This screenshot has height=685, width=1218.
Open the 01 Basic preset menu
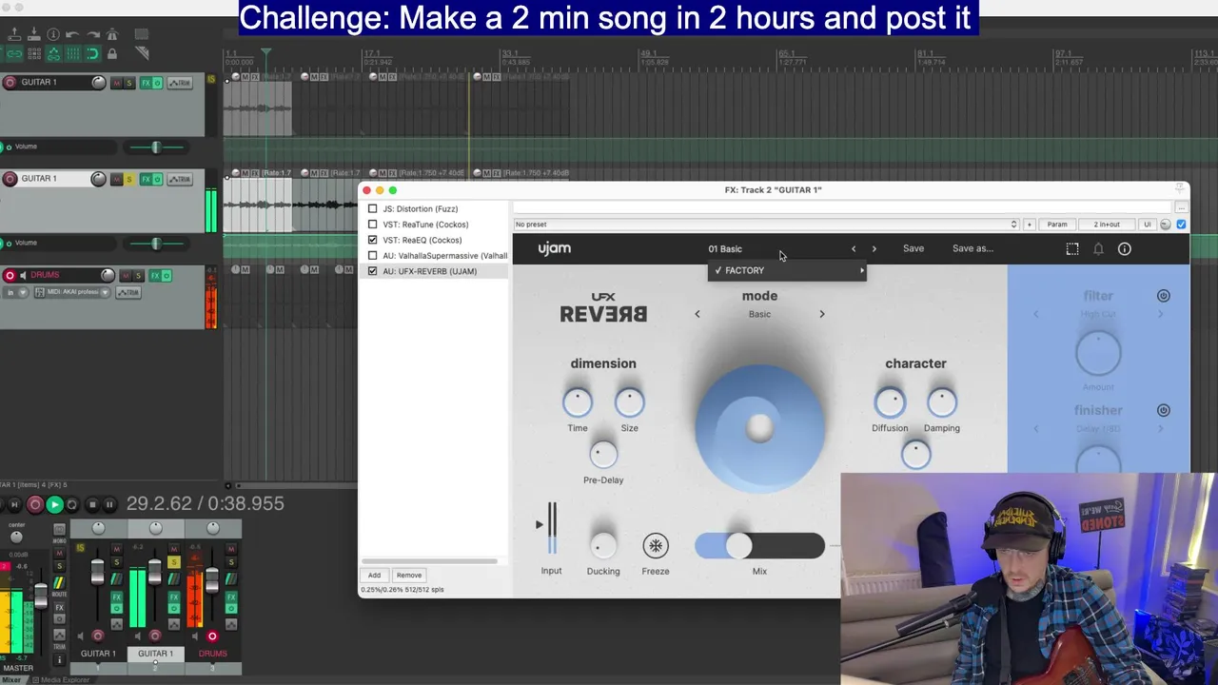(725, 248)
